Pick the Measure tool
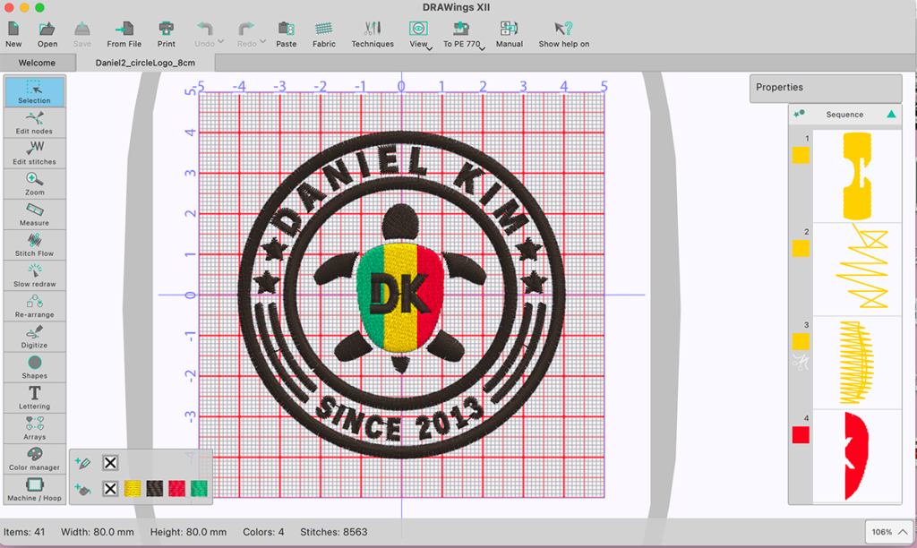 [35, 214]
